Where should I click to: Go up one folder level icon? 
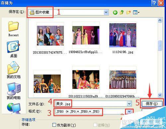[x=122, y=12]
